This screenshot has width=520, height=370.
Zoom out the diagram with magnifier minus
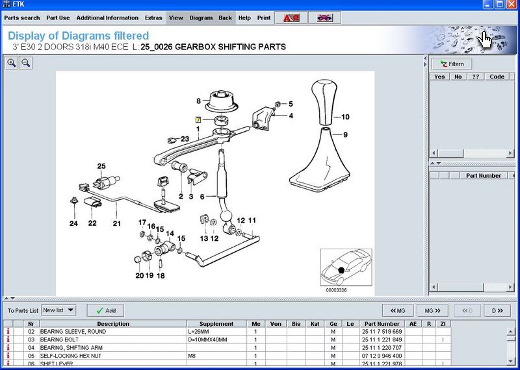[x=26, y=62]
